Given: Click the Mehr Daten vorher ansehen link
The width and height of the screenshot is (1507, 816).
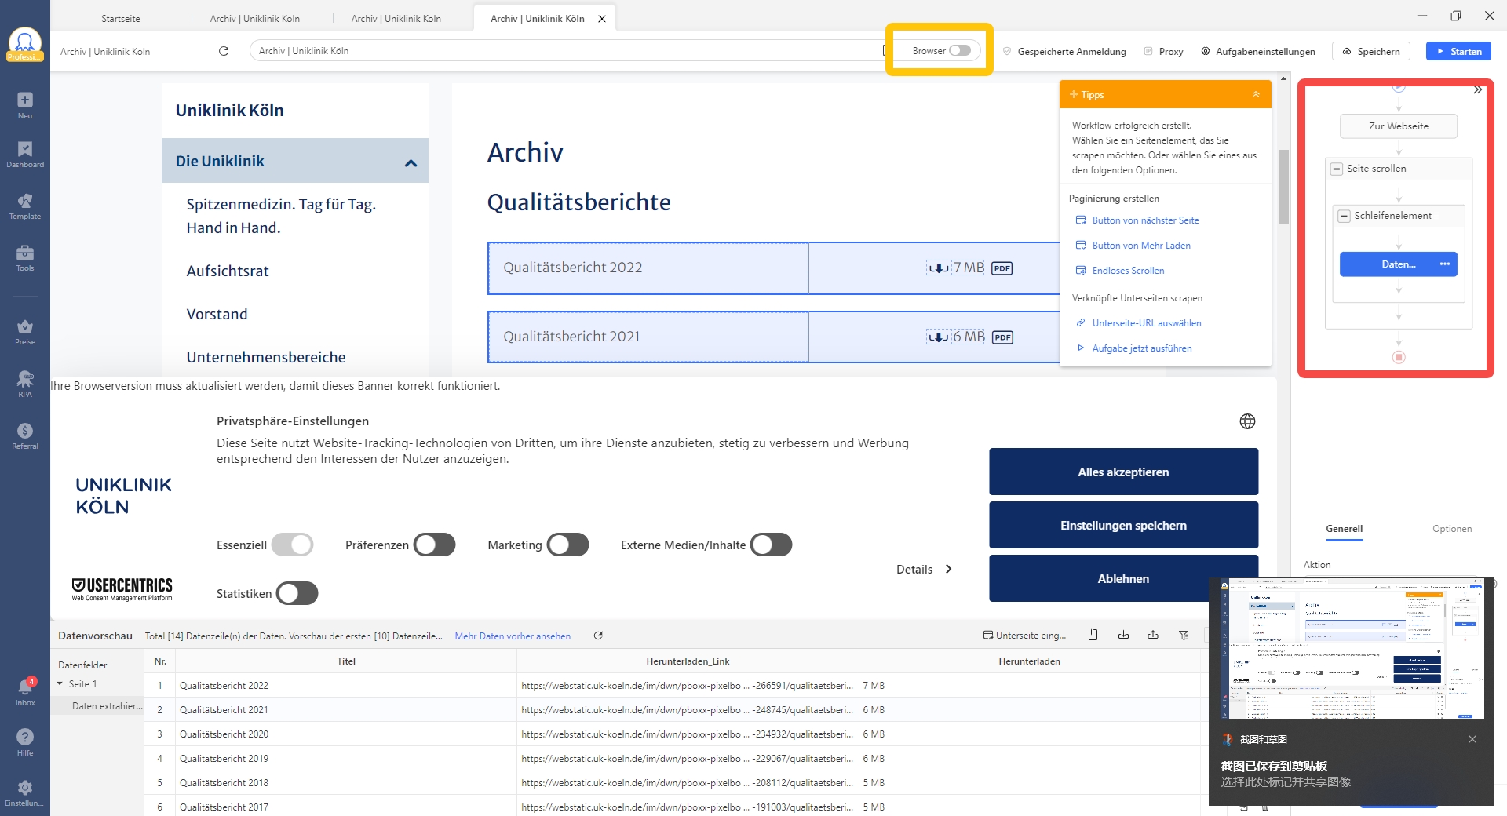Looking at the screenshot, I should [513, 636].
